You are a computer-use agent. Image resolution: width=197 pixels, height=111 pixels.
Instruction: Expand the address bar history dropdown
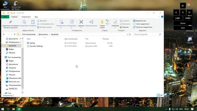point(127,34)
